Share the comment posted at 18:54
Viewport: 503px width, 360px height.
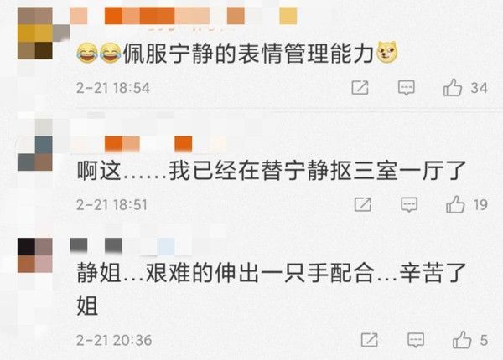360,87
